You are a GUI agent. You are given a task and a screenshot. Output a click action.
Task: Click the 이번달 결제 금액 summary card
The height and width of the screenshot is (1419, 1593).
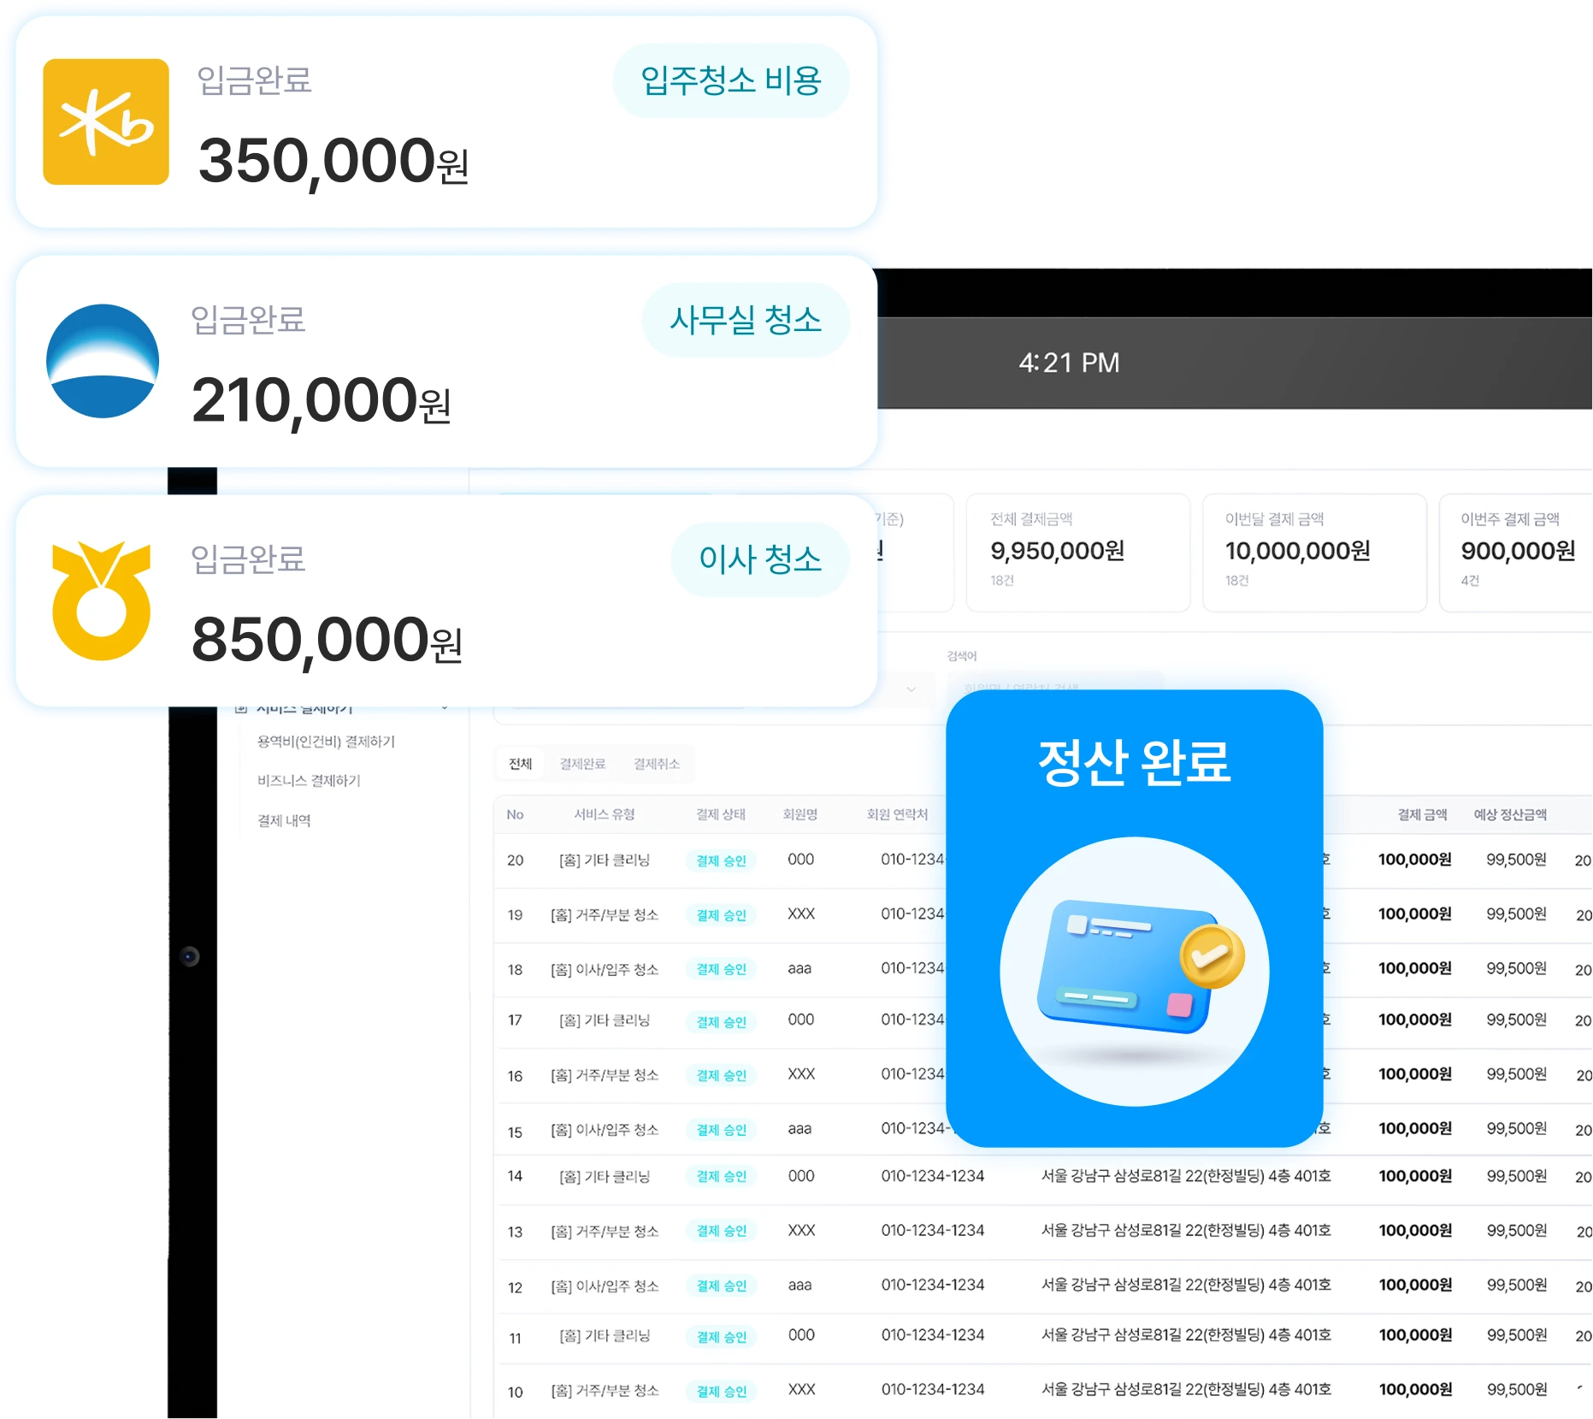tap(1314, 553)
